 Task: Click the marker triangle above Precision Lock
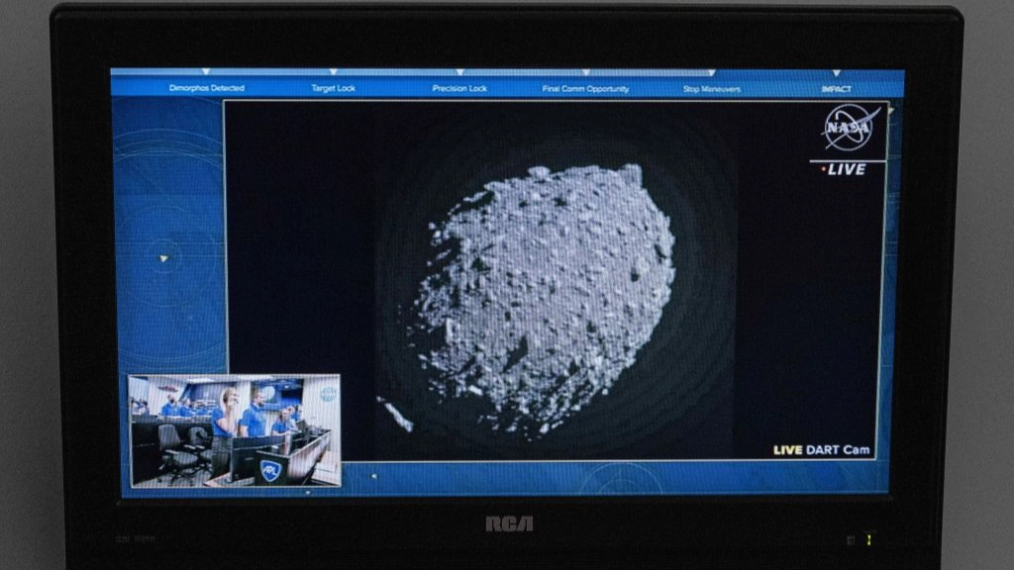(x=459, y=72)
